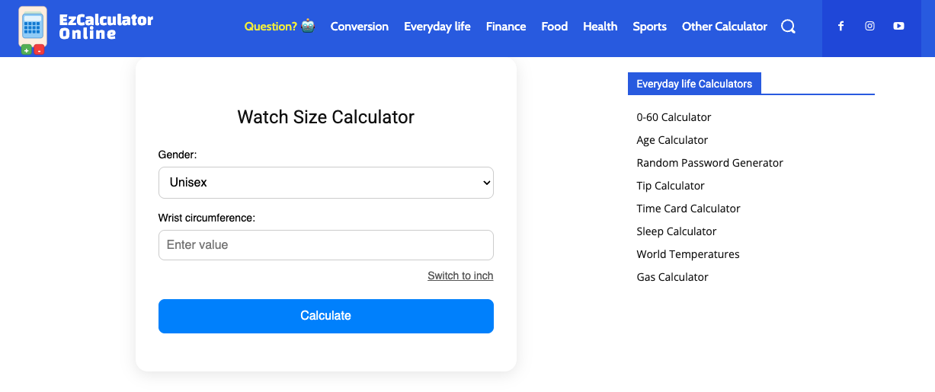Click the EzCalculator Online logo

(85, 29)
